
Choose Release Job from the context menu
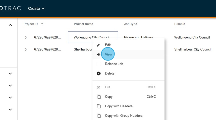click(114, 64)
